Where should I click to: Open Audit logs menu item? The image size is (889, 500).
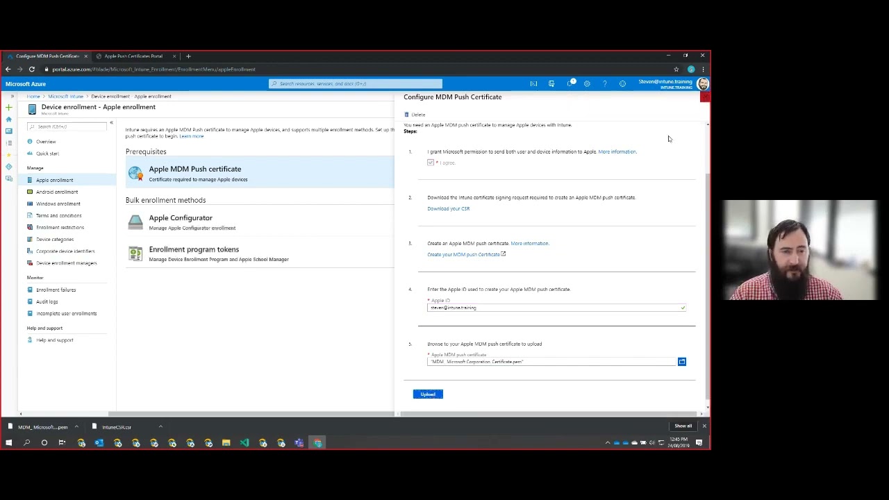click(x=47, y=301)
